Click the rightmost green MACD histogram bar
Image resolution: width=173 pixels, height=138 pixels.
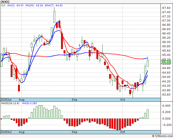[x=148, y=114]
